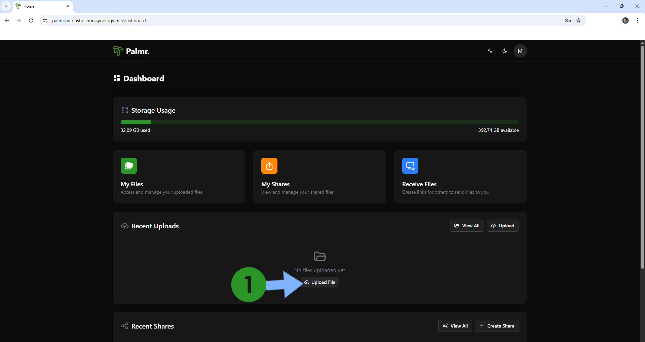Screen dimensions: 645x342
Task: Click View All in Recent Shares
Action: pos(455,326)
